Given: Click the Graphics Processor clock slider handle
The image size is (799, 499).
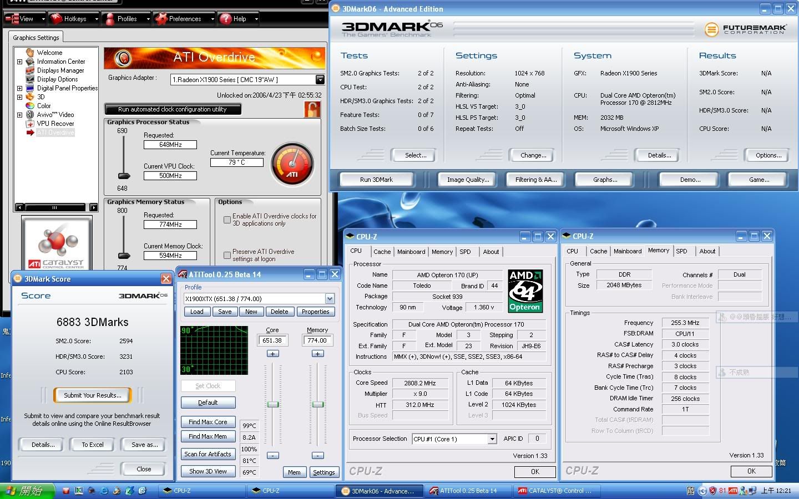Looking at the screenshot, I should [124, 176].
